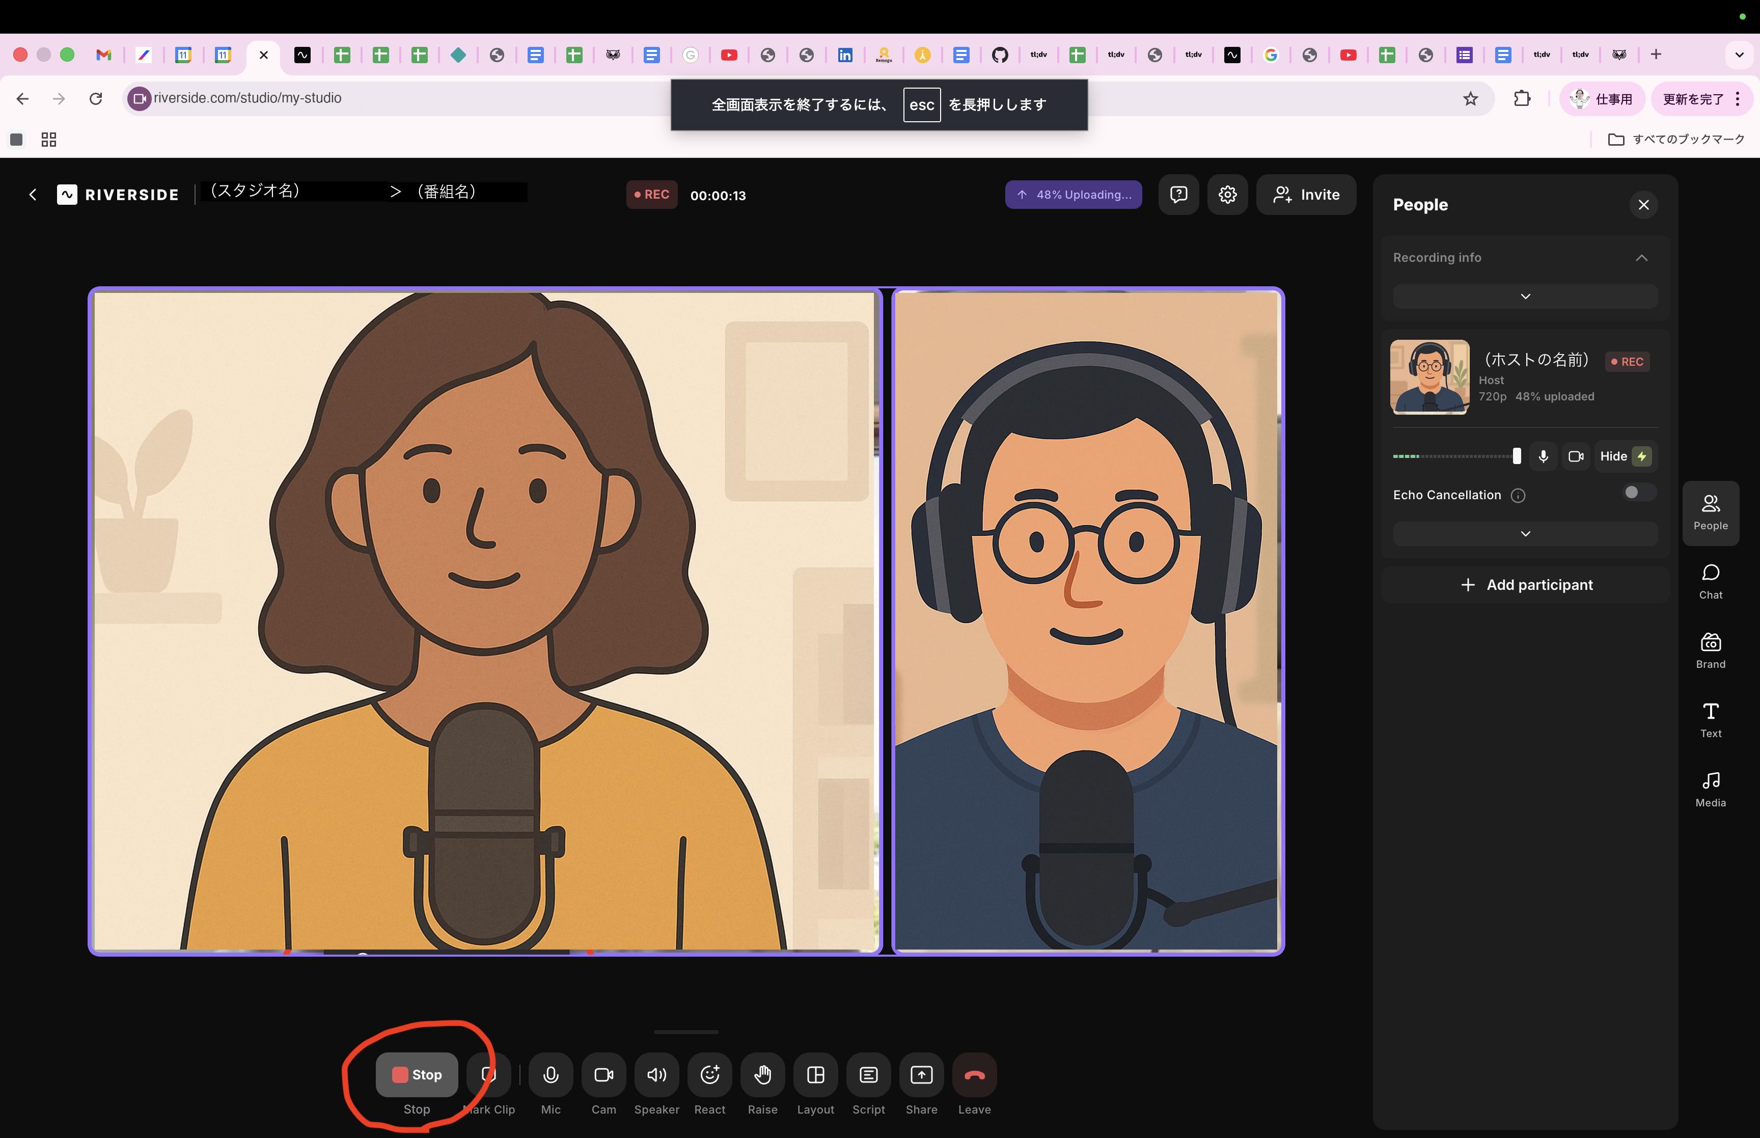Expand the dropdown under Recording info
The height and width of the screenshot is (1138, 1760).
1524,296
